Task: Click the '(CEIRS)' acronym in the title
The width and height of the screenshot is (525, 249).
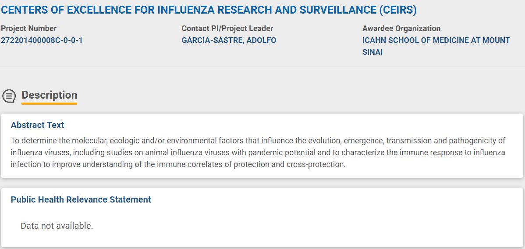Action: [x=398, y=10]
